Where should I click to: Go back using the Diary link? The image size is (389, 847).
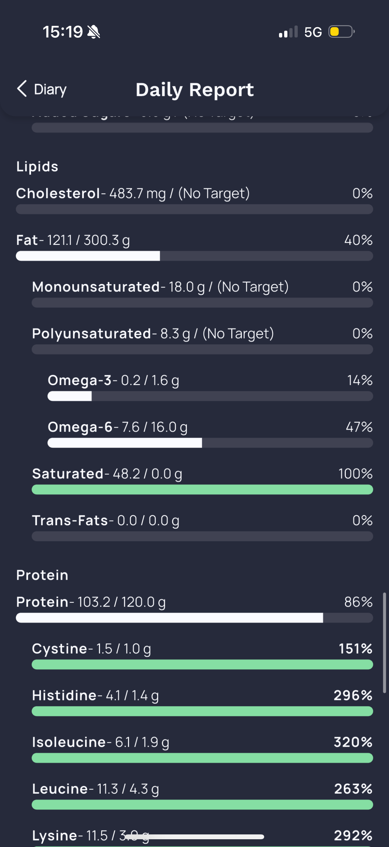coord(50,89)
